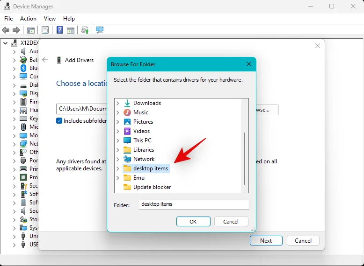Expand the Music folder node
The image size is (364, 266).
118,112
